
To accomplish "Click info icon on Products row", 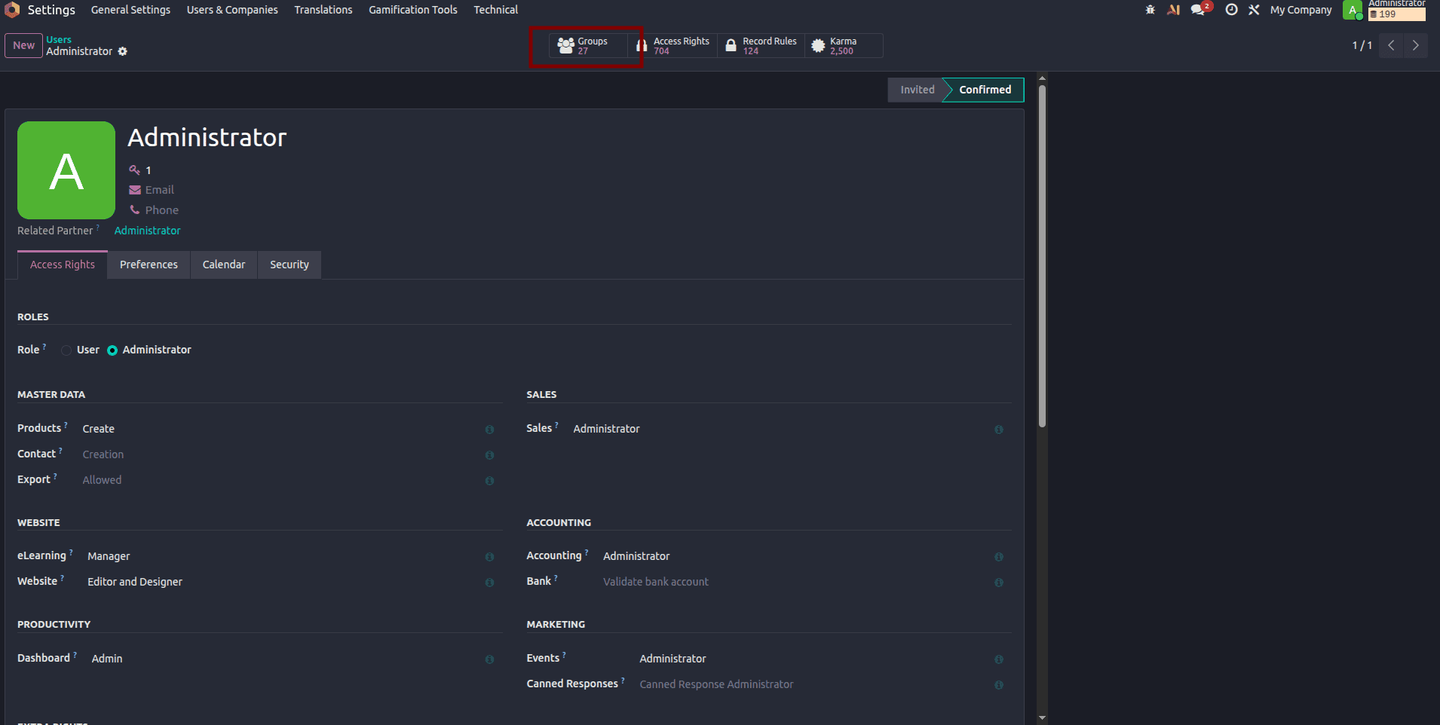I will coord(489,430).
